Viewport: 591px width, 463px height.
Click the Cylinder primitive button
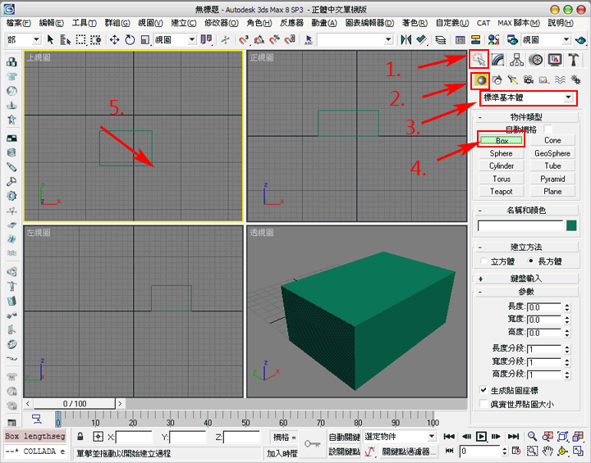(x=502, y=166)
